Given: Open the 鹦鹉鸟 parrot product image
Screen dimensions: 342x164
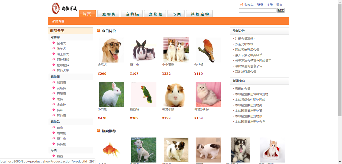Looking at the screenshot, I should pos(144,94).
